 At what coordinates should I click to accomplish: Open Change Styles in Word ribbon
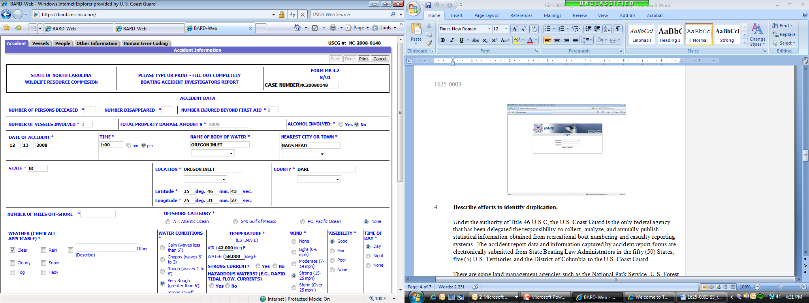point(757,35)
